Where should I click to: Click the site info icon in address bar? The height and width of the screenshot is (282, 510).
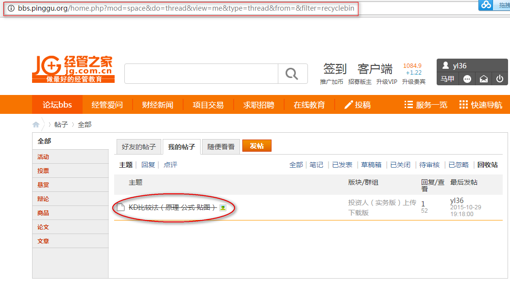pos(11,8)
